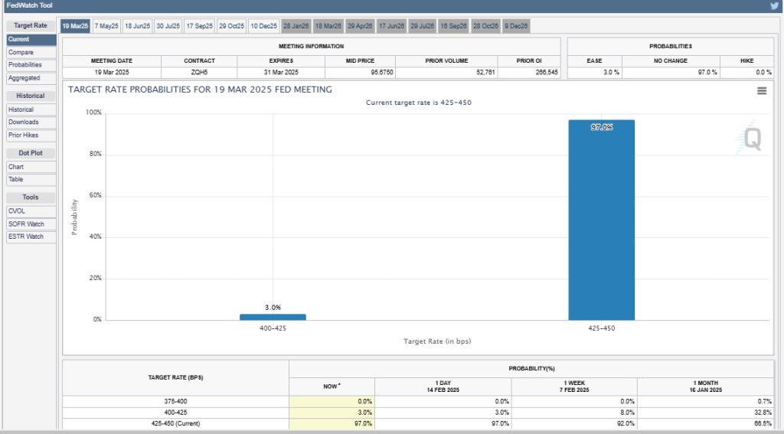Viewport: 784px width, 434px height.
Task: Select the 7 May25 meeting tab
Action: coord(106,26)
